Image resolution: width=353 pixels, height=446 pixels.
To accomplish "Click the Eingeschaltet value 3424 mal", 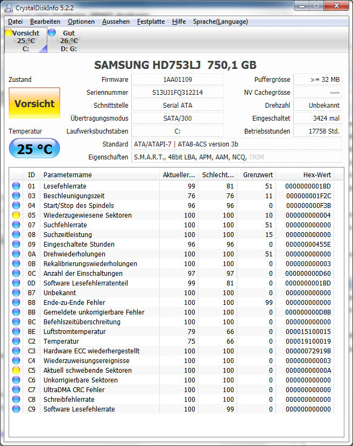I will click(x=317, y=119).
